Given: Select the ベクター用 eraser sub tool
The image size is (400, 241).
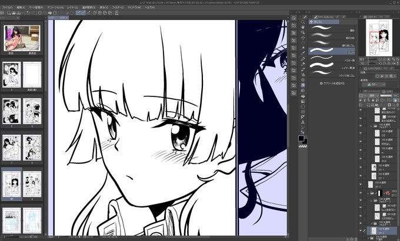Looking at the screenshot, I should pyautogui.click(x=332, y=59).
